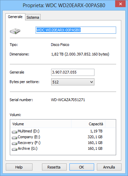Click the Resetta button

click(x=54, y=167)
